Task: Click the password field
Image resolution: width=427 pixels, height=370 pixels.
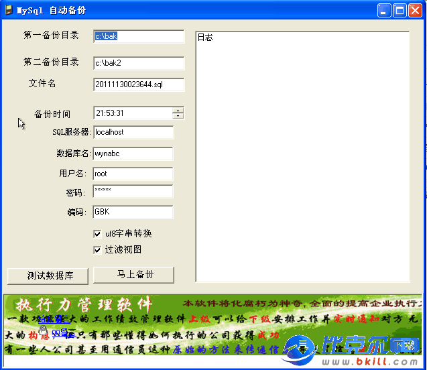Action: click(x=133, y=191)
